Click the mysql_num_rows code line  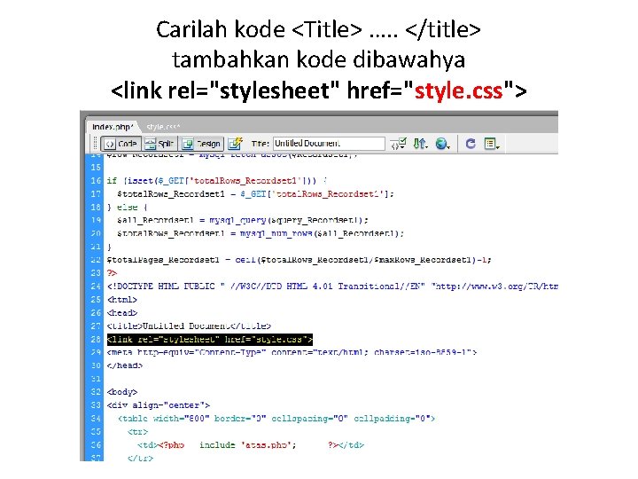point(261,233)
